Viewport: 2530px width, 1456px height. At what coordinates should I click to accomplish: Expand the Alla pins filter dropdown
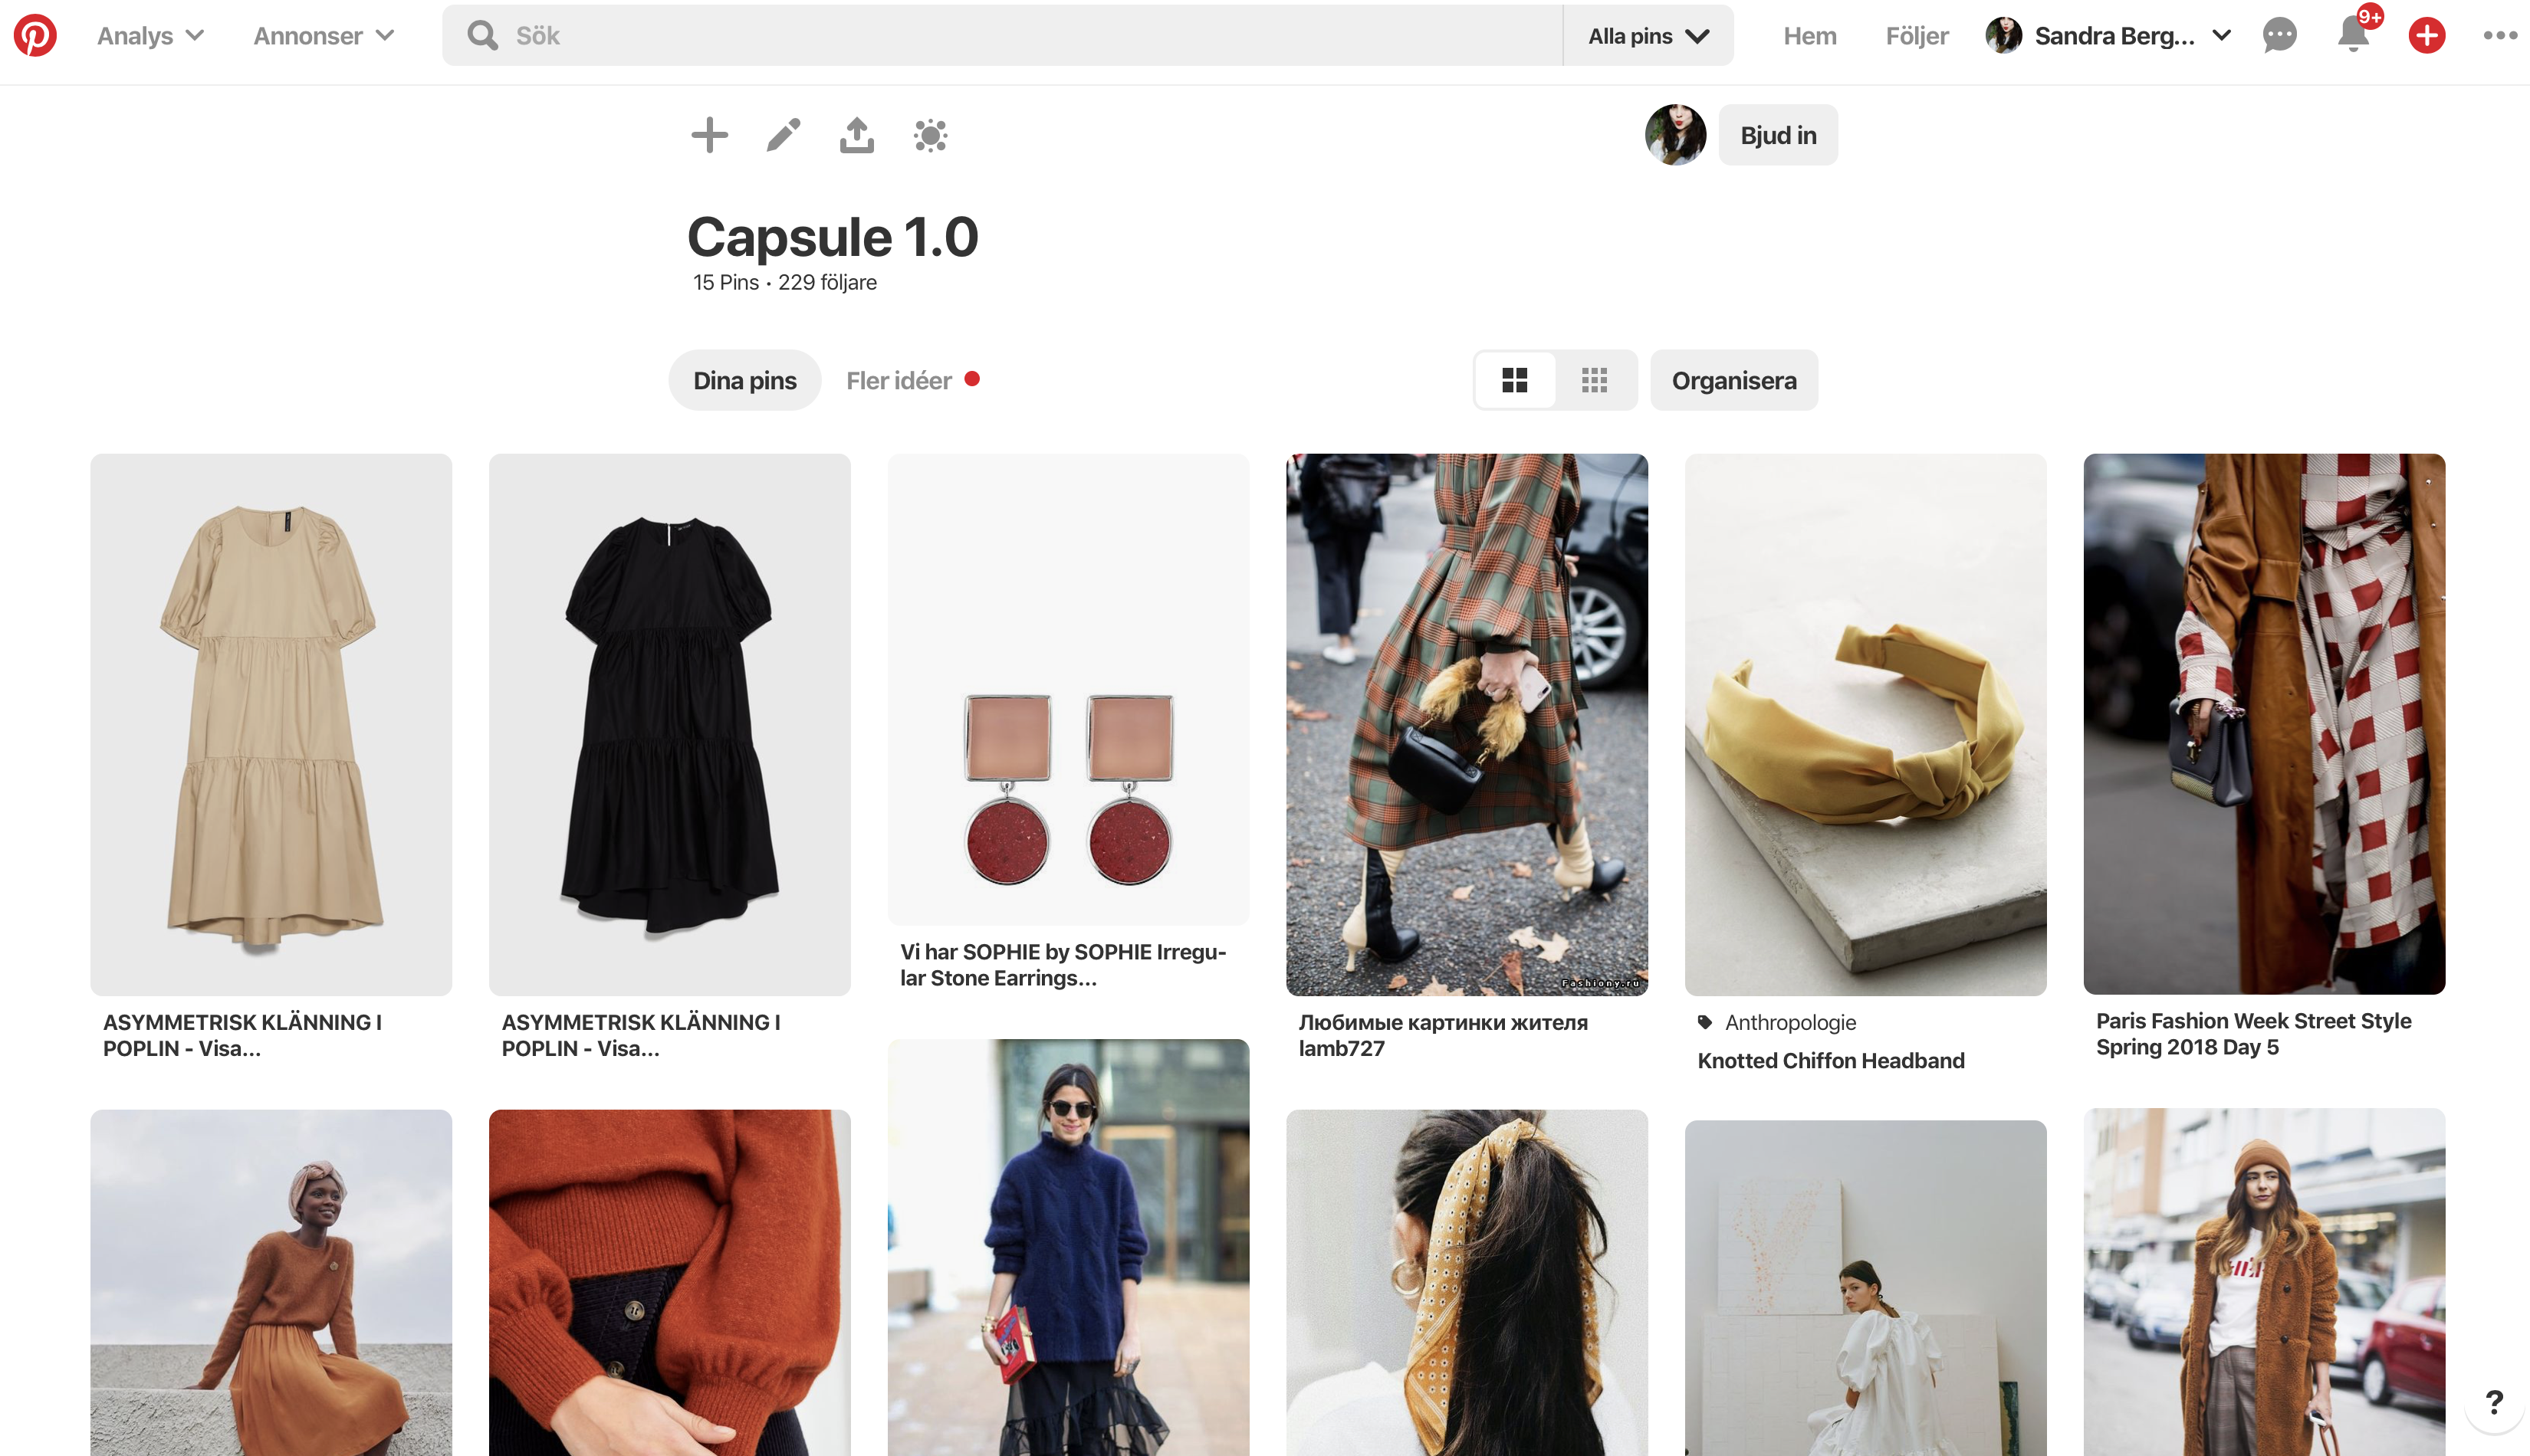pyautogui.click(x=1648, y=36)
